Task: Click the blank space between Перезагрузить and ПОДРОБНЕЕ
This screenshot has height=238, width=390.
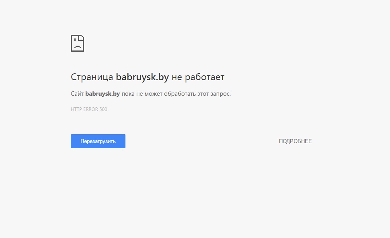Action: pos(201,141)
